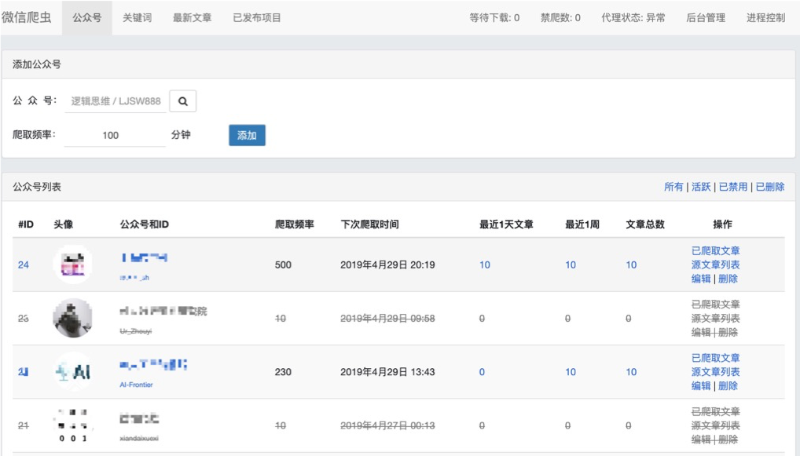
Task: Click the struck-through 2019年4月27日 00:13 cell
Action: [387, 425]
